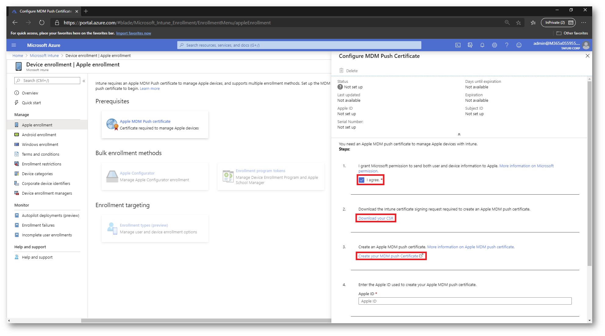This screenshot has width=605, height=336.
Task: Click the Enrollment types preview icon
Action: [x=112, y=228]
